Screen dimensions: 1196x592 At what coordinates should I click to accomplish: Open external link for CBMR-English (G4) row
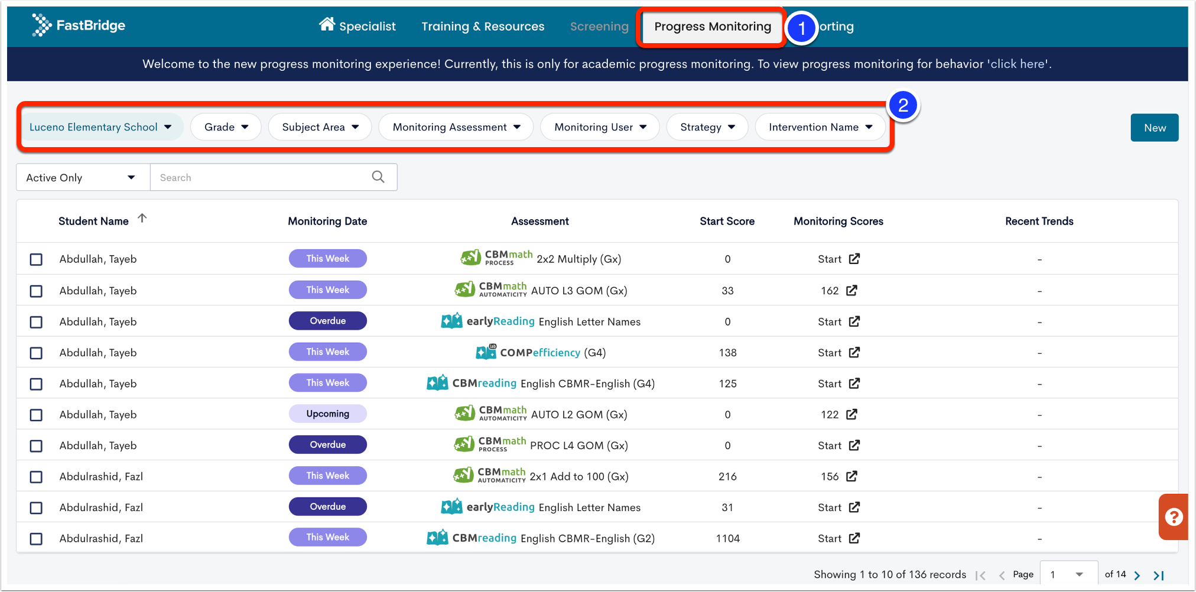click(854, 383)
